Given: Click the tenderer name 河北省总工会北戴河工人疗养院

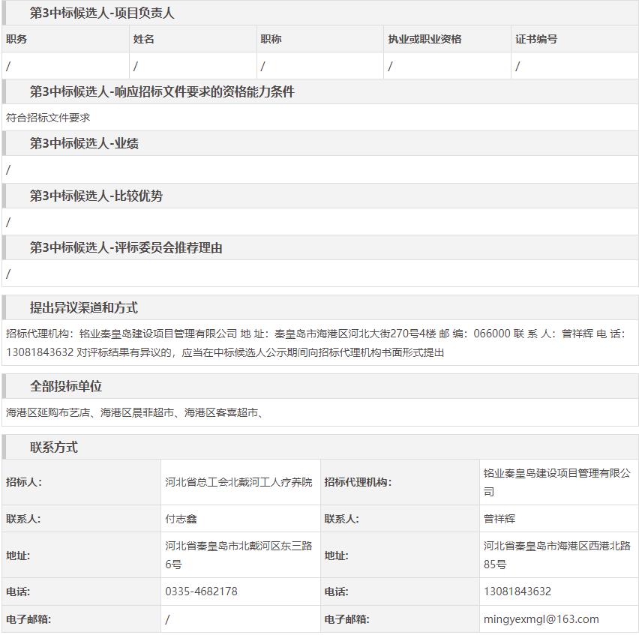Looking at the screenshot, I should point(238,482).
